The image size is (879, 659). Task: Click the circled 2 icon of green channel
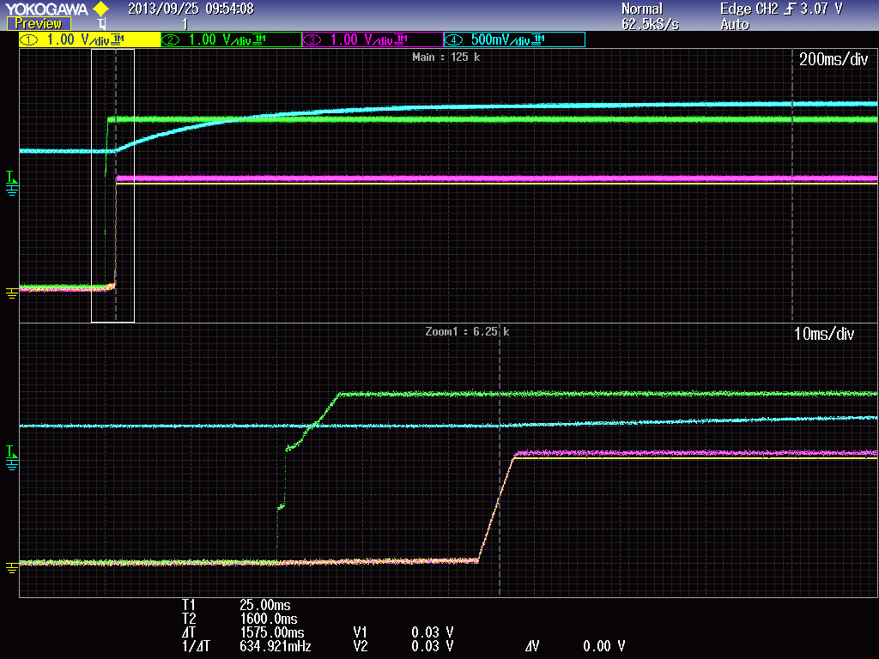(171, 39)
